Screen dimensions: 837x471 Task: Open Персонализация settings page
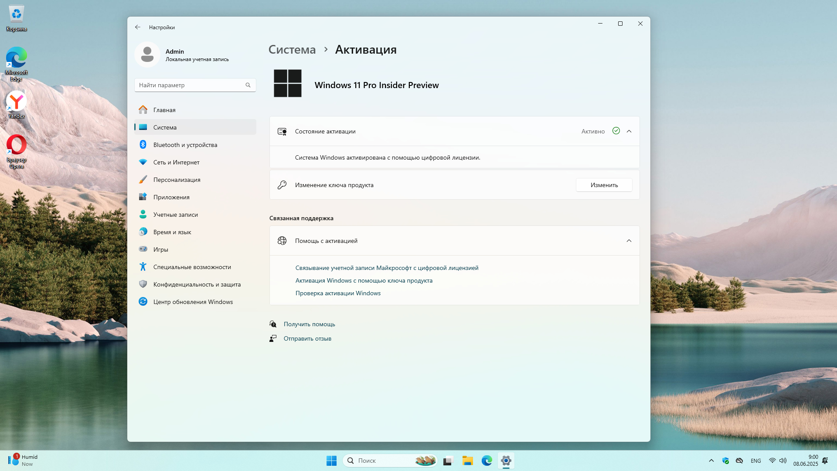pos(177,180)
